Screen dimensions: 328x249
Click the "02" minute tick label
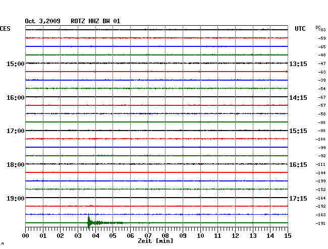pyautogui.click(x=60, y=236)
